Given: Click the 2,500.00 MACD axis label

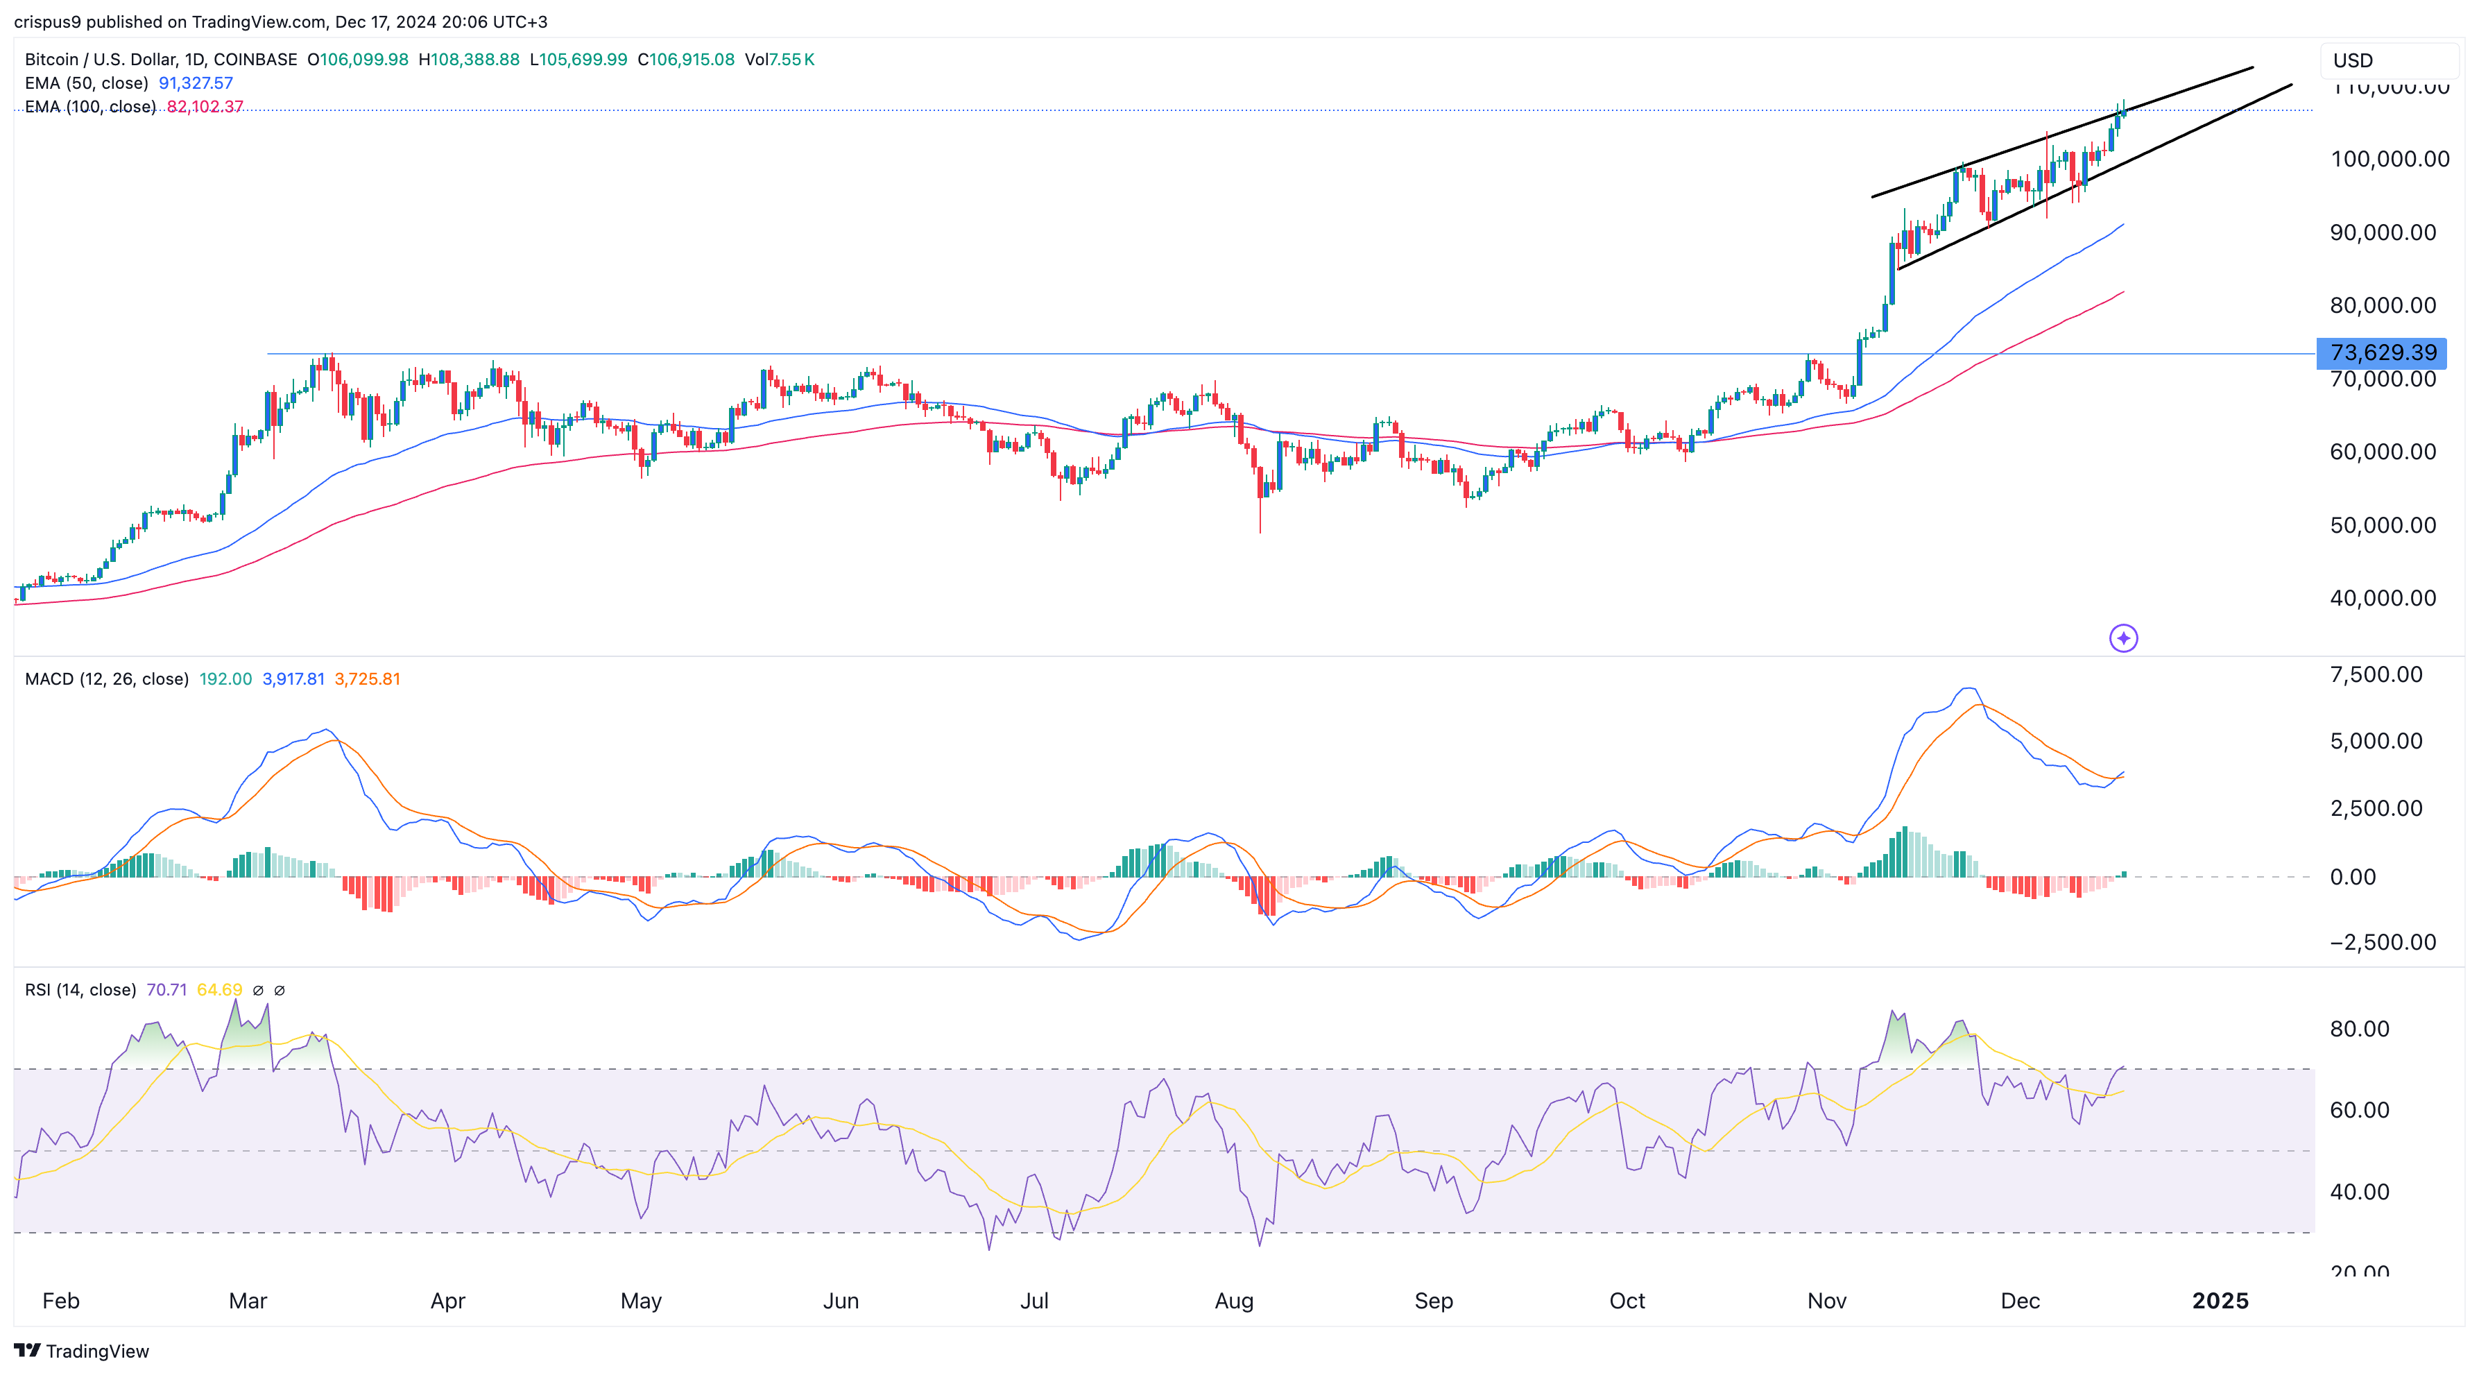Looking at the screenshot, I should (2377, 808).
